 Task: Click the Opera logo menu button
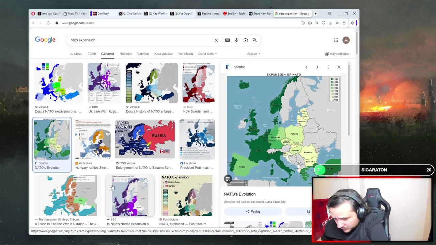(x=33, y=14)
